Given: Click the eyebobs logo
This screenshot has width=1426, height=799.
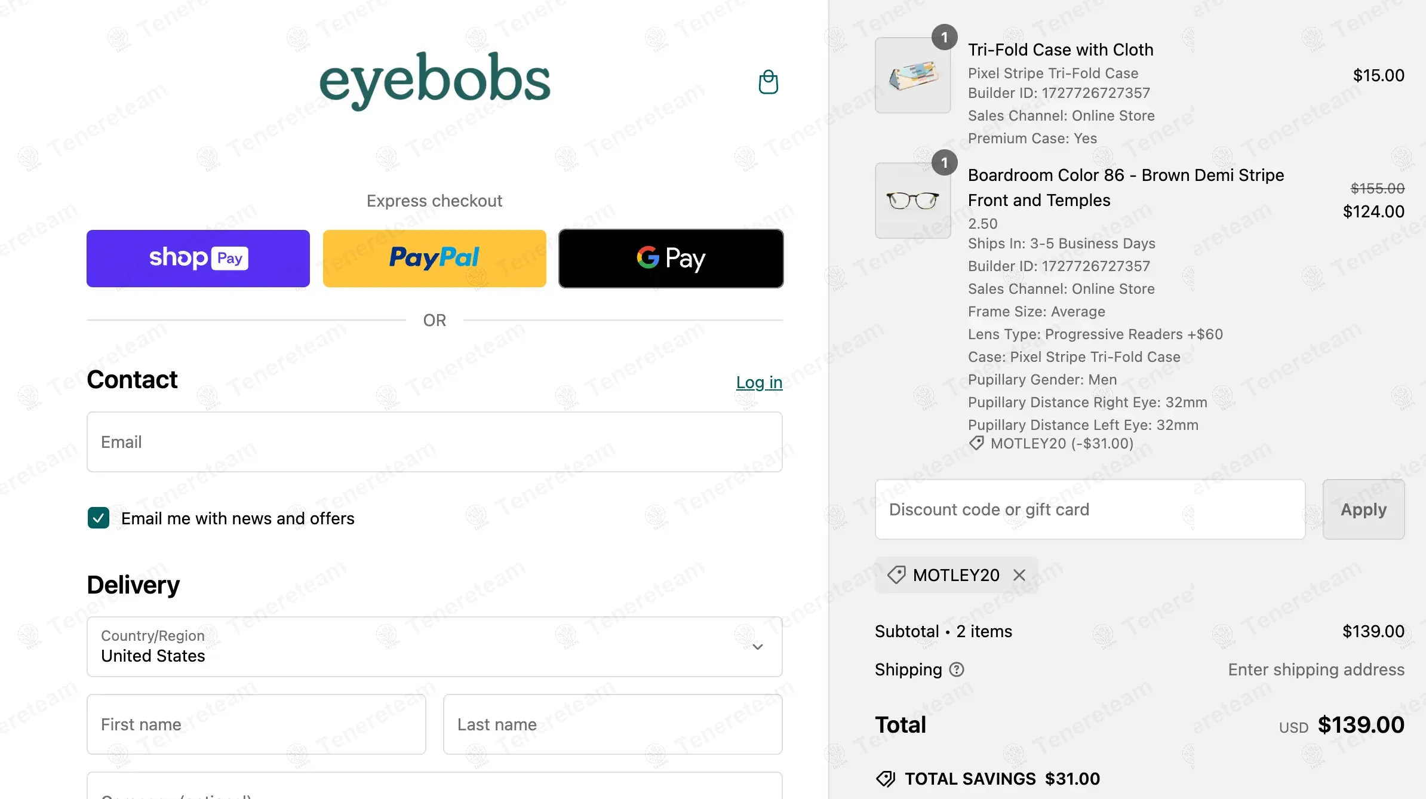Looking at the screenshot, I should coord(435,81).
